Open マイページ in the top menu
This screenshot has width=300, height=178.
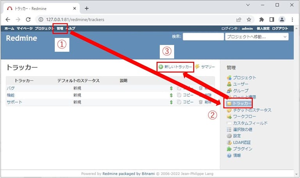(25, 28)
